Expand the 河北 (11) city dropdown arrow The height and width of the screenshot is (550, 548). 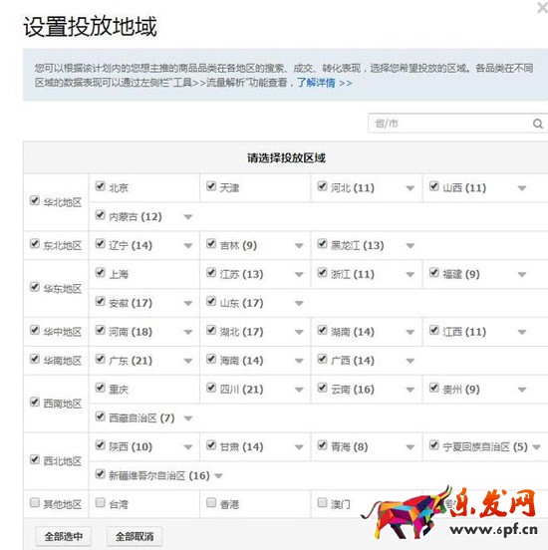pos(411,188)
